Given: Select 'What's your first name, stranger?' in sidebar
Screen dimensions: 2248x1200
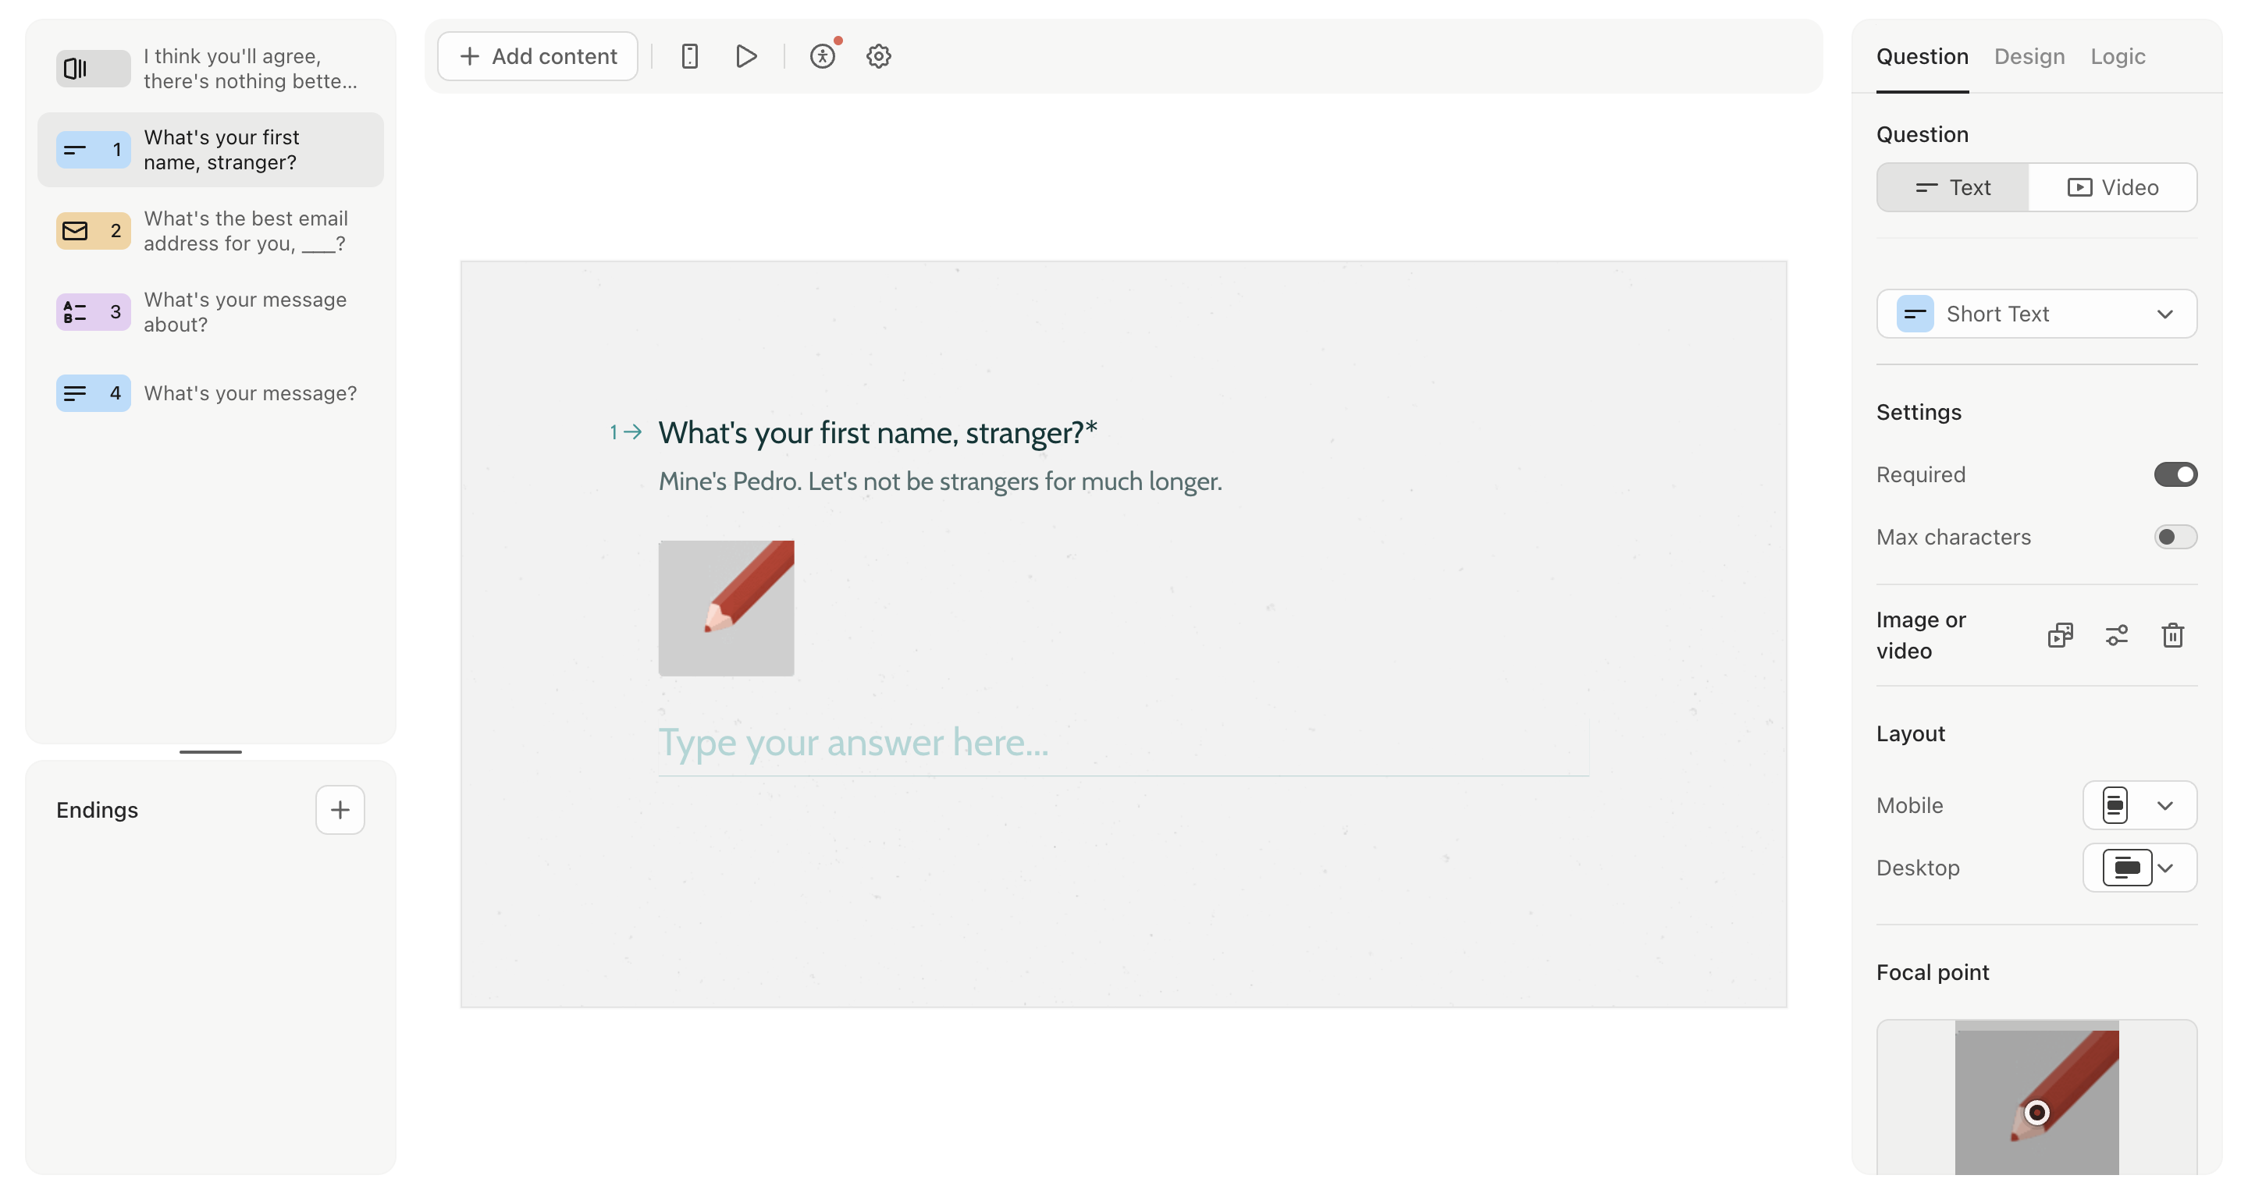Looking at the screenshot, I should (x=210, y=149).
